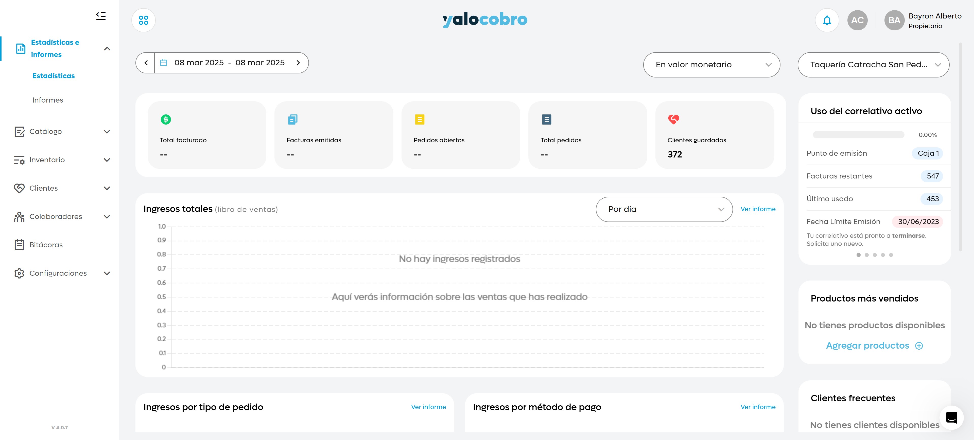Collapse the sidebar with the menu icon
The image size is (974, 440).
pos(101,16)
